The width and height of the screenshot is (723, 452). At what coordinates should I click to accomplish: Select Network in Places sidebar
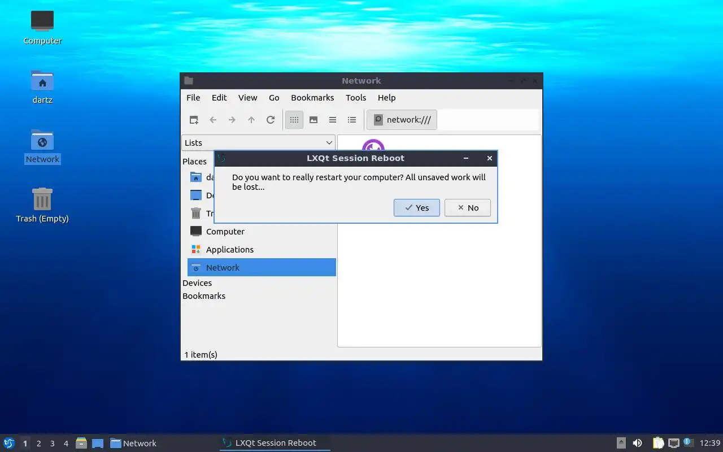tap(262, 268)
